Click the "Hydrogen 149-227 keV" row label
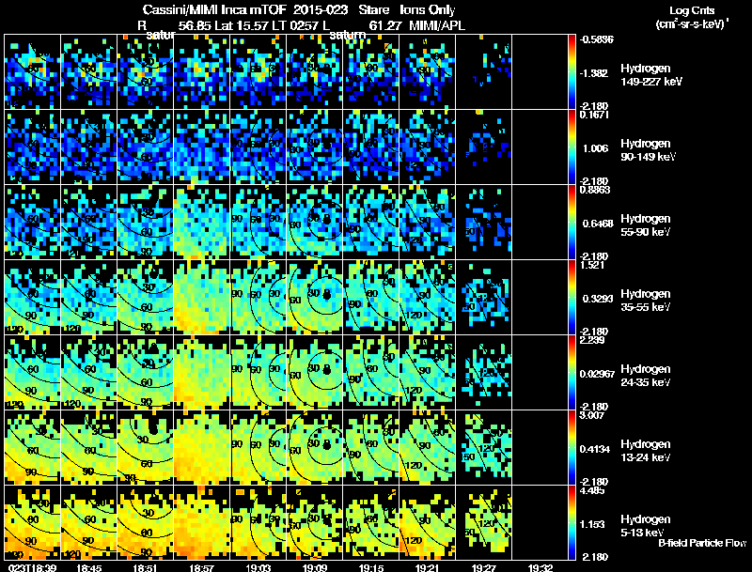This screenshot has width=752, height=572. click(651, 75)
